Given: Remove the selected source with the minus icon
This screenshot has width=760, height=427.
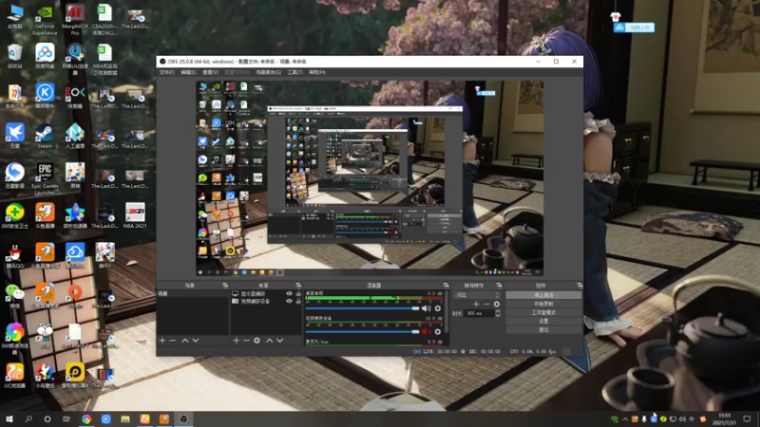Looking at the screenshot, I should tap(246, 341).
